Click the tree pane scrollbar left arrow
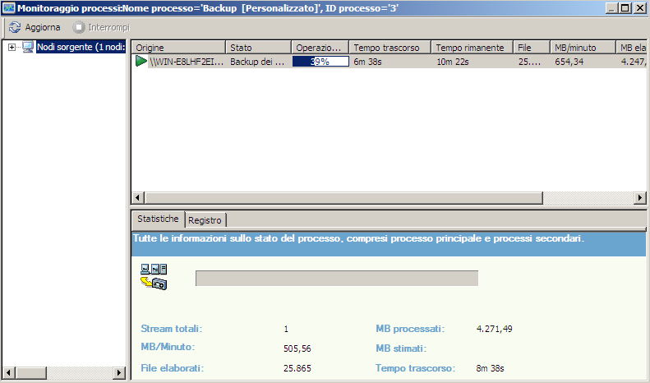This screenshot has width=650, height=383. (x=9, y=372)
